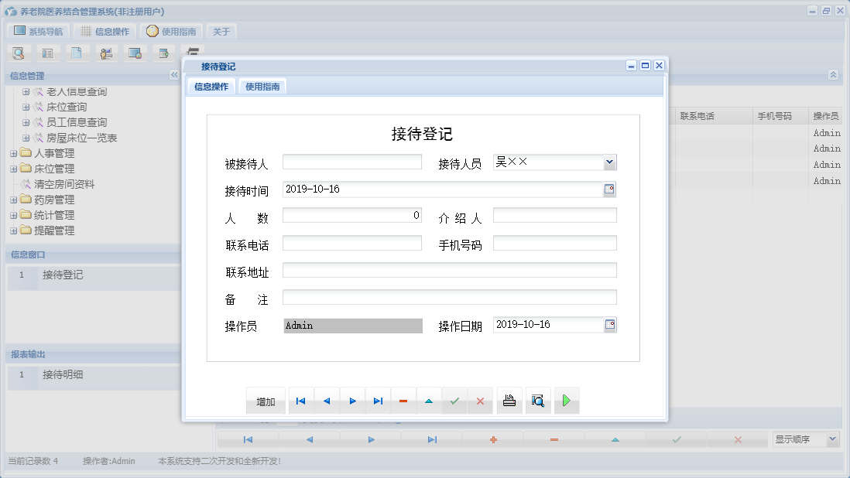
Task: Cancel editing with the red X icon
Action: click(481, 400)
